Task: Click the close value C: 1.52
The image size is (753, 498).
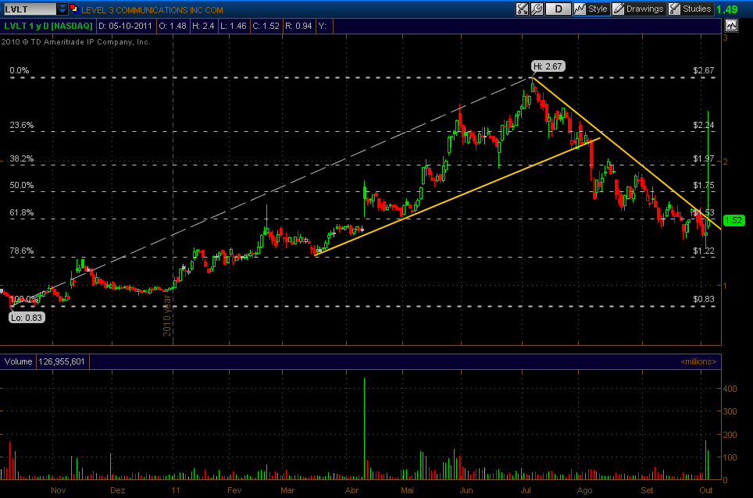Action: 266,27
